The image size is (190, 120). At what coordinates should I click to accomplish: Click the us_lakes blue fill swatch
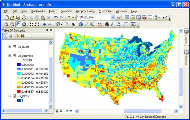(x=19, y=101)
